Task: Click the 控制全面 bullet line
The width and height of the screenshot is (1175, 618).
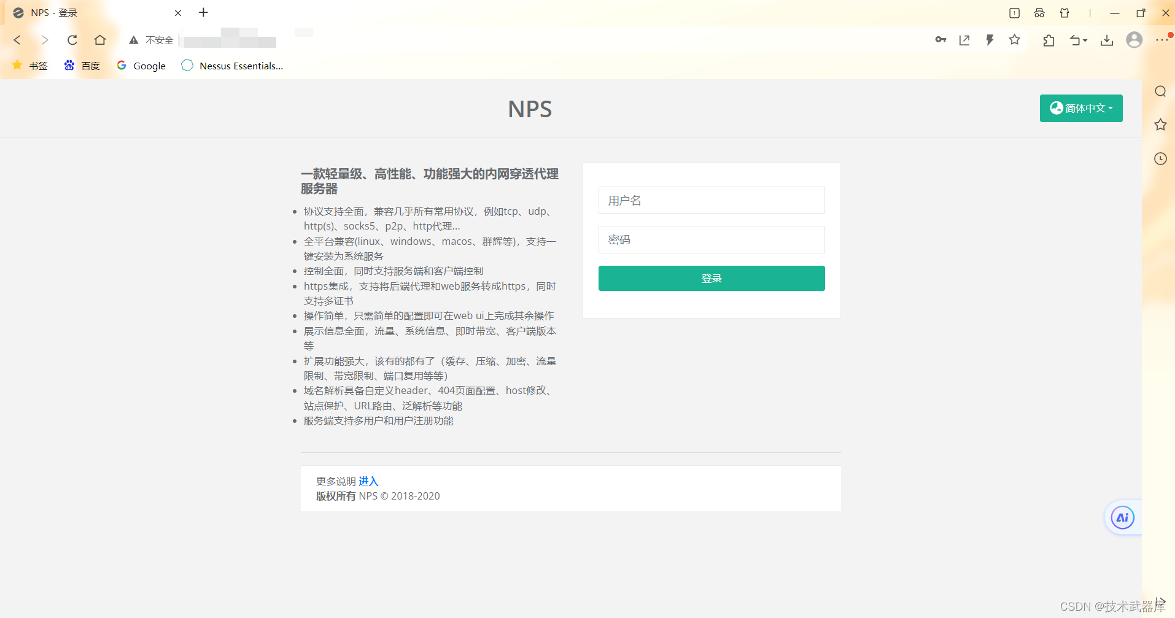Action: 393,271
